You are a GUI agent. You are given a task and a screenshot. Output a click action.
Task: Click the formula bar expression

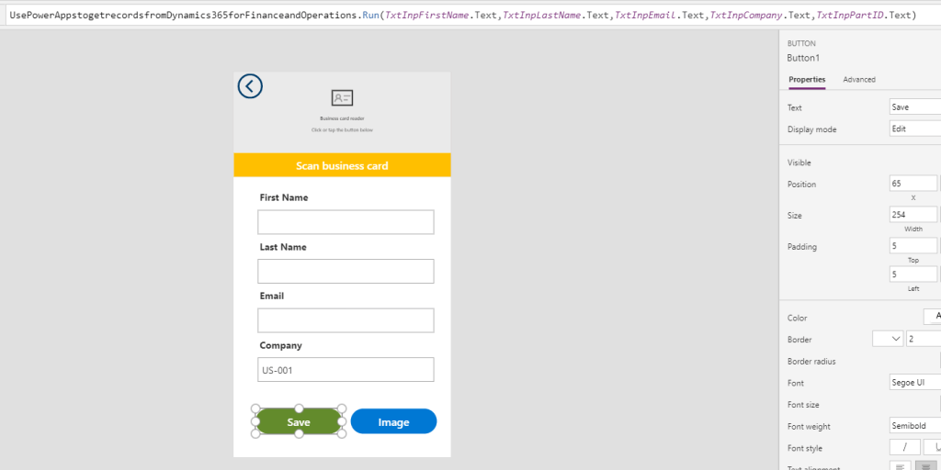tap(462, 16)
